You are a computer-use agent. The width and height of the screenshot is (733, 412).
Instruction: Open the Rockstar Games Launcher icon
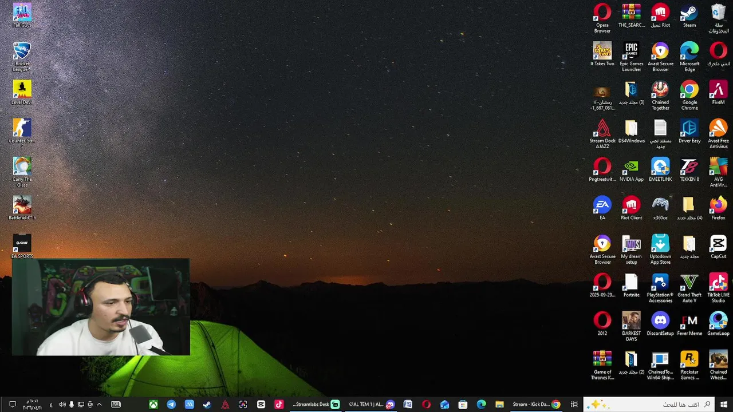point(689,365)
